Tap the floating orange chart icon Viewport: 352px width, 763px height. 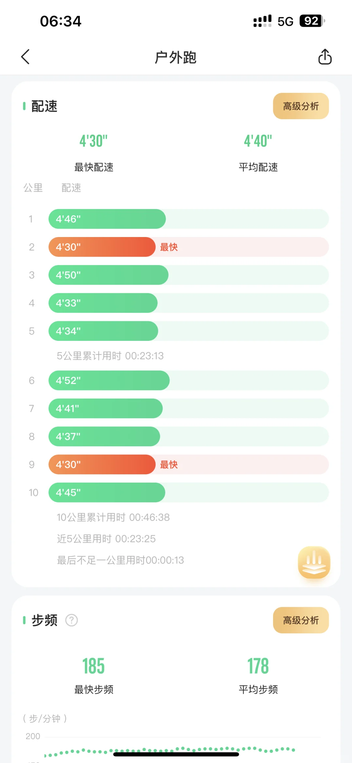click(314, 562)
